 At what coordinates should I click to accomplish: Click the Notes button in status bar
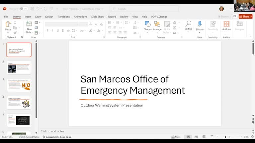pos(176,137)
